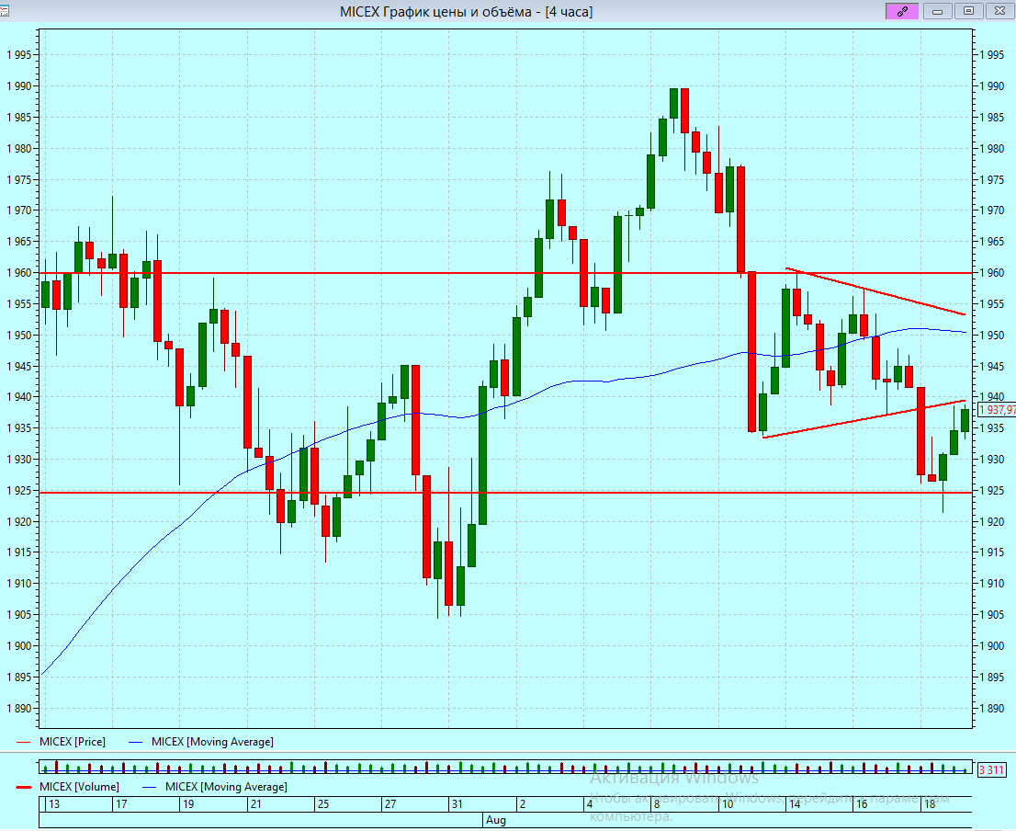Click the 1 990 label on the right price axis
Screen dimensions: 1016x831
tap(992, 86)
